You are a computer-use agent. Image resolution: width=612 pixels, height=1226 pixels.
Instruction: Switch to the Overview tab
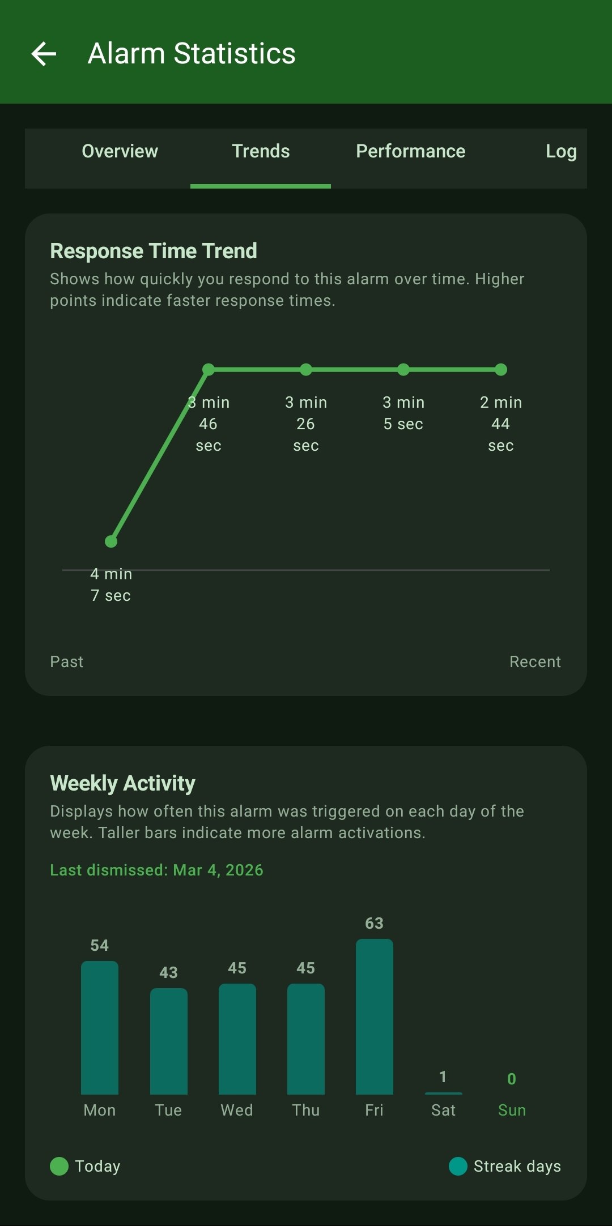120,151
